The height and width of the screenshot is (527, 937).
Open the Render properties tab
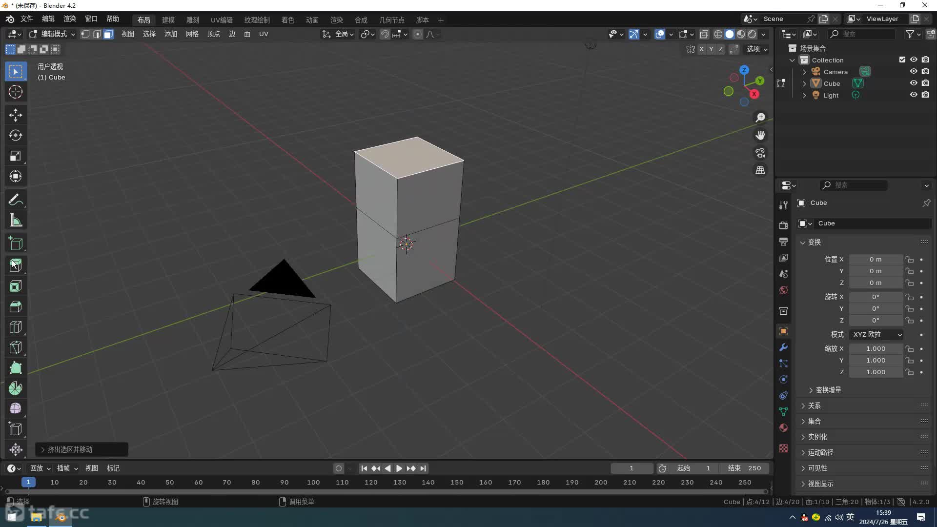click(x=783, y=225)
